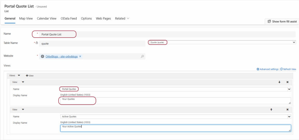
Task: Go to the Web Pages tab
Action: pos(103,18)
